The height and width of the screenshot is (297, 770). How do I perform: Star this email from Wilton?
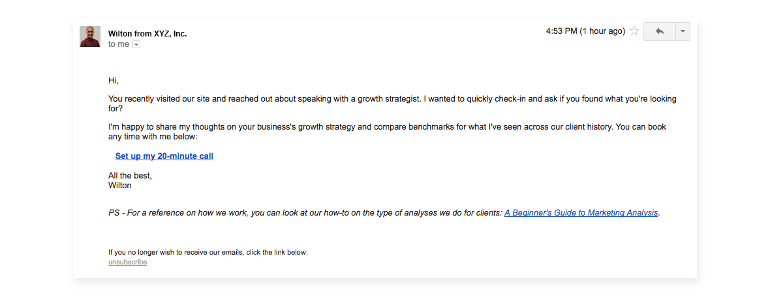coord(634,31)
